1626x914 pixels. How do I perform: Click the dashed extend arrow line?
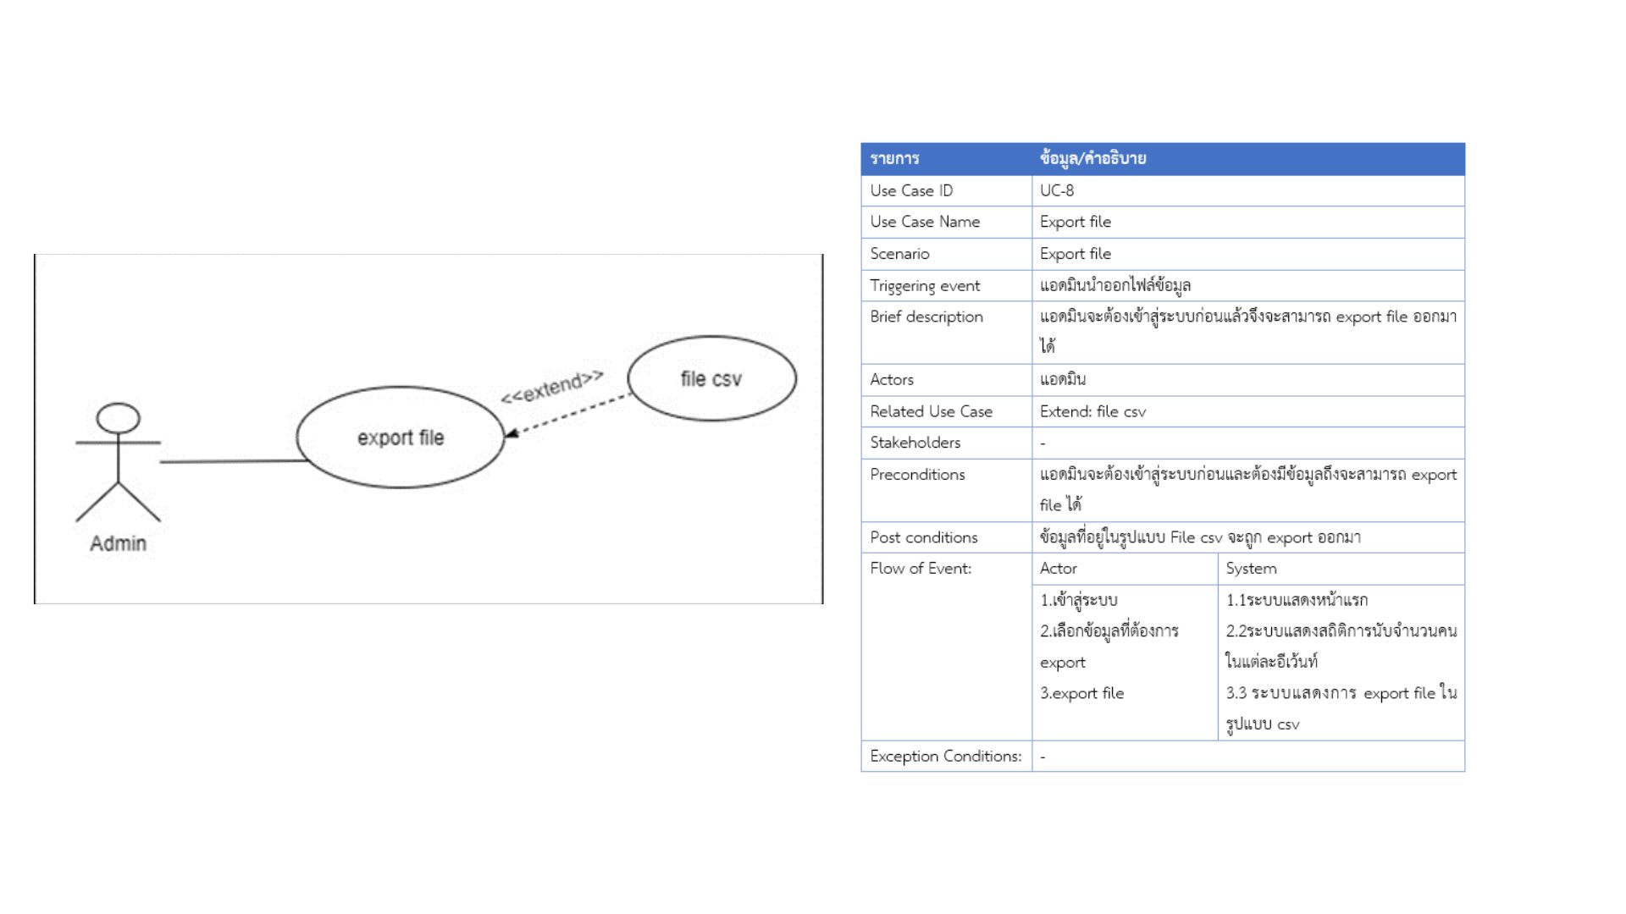569,416
